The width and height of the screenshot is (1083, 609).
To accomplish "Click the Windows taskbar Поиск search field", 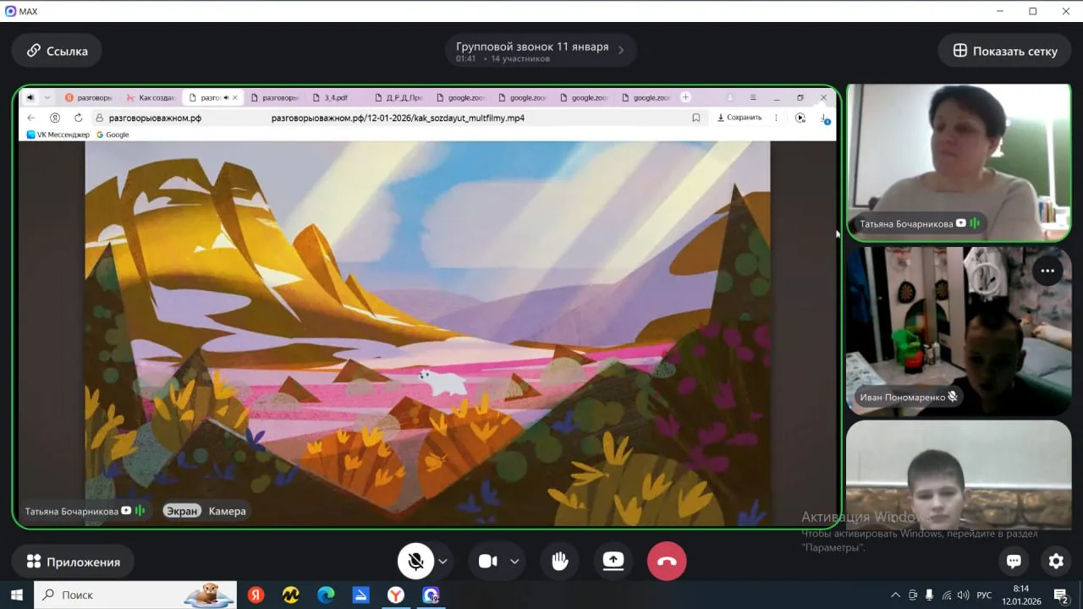I will point(135,595).
